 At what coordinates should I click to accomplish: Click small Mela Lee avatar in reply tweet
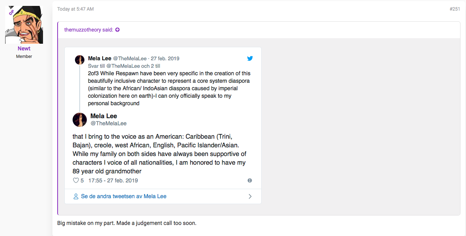click(80, 59)
